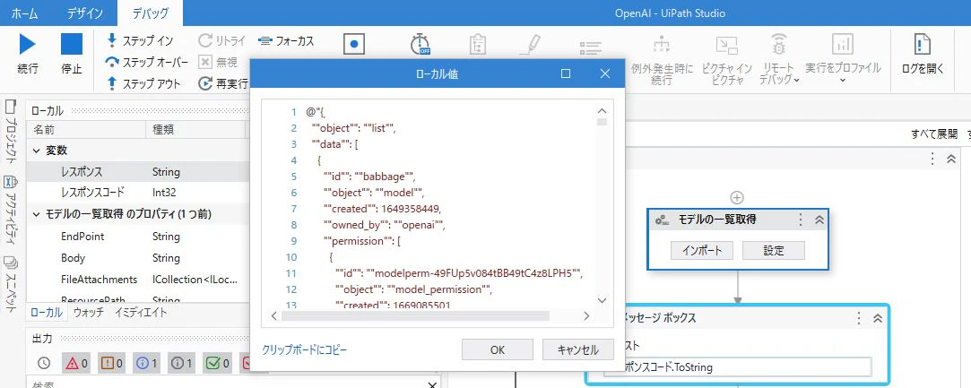The image size is (971, 388).
Task: Switch to the デザイン ribbon tab
Action: (84, 13)
